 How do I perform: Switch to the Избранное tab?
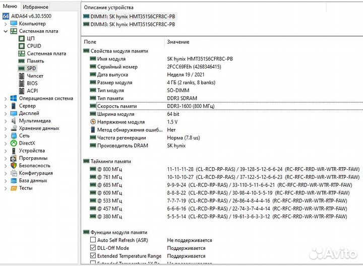pyautogui.click(x=36, y=7)
